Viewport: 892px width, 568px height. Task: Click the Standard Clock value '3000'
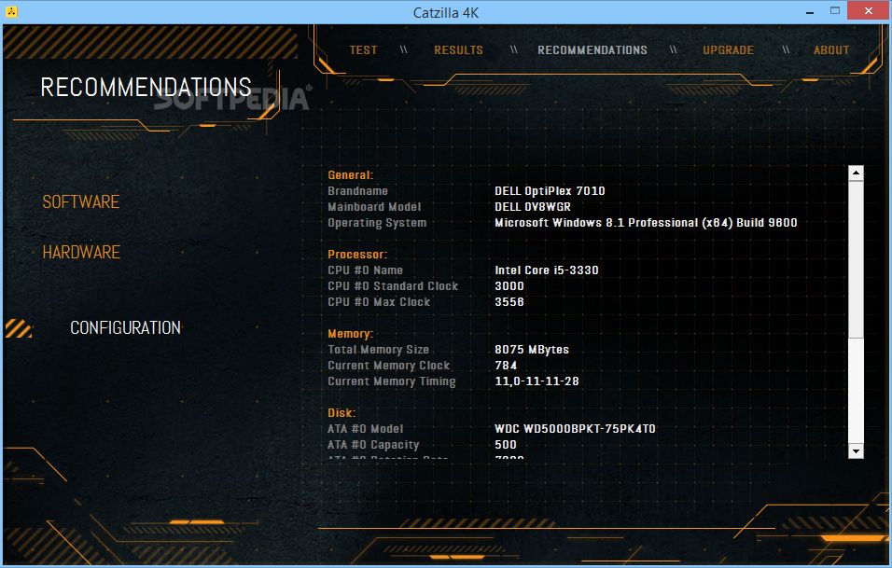coord(509,286)
